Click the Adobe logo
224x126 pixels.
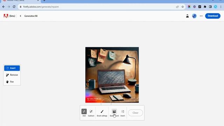click(6, 16)
